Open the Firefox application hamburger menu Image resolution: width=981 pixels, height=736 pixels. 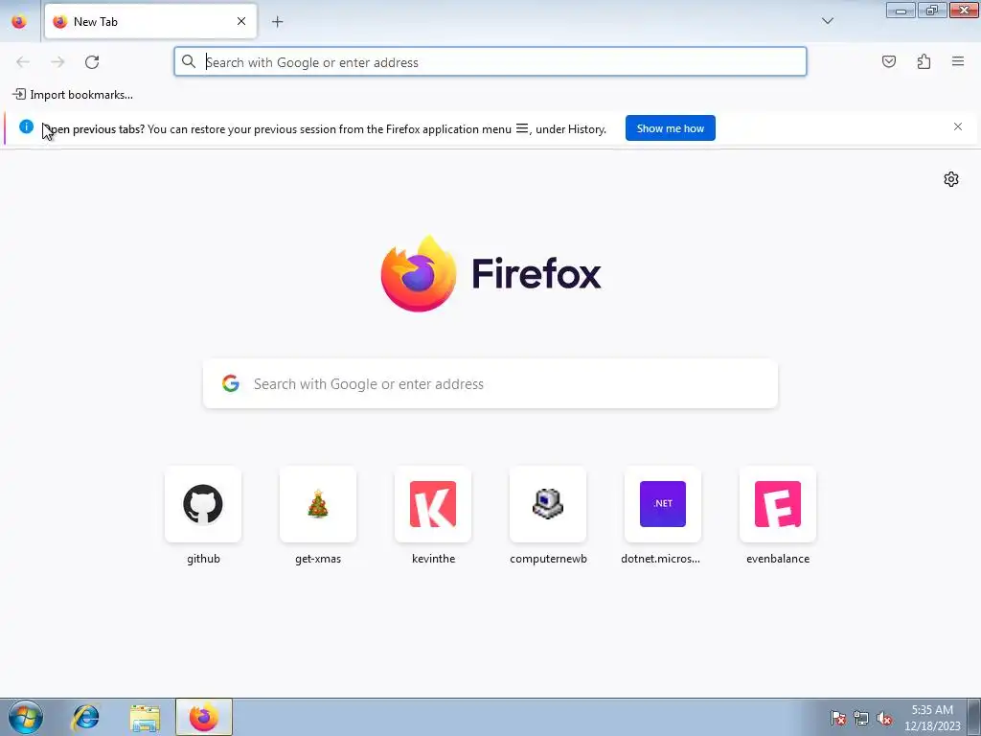pyautogui.click(x=958, y=61)
